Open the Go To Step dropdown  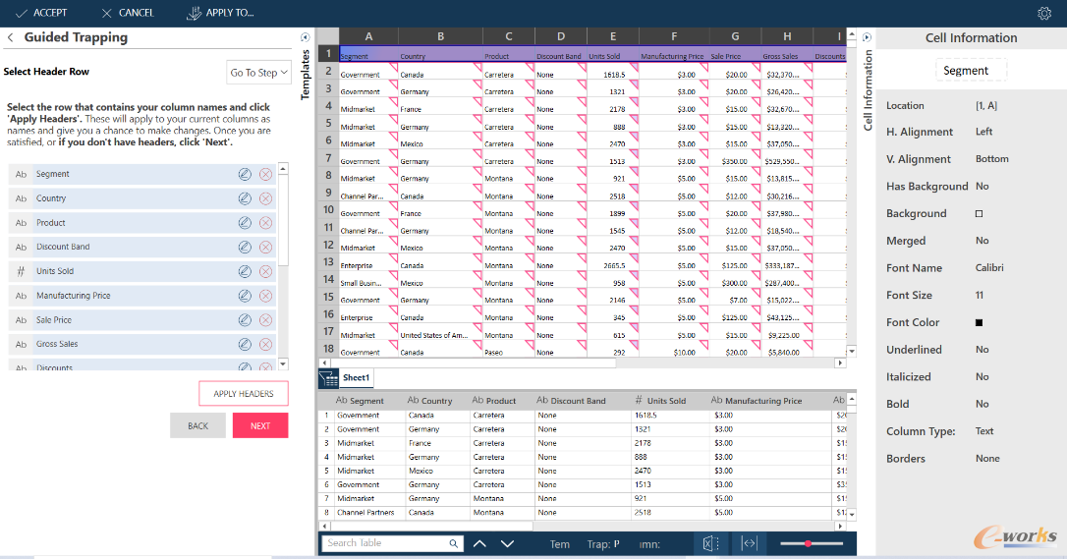pyautogui.click(x=259, y=73)
